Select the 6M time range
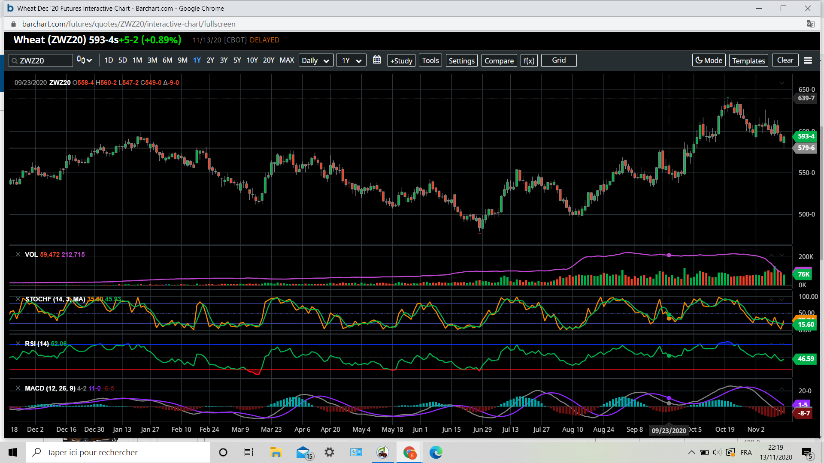The image size is (824, 463). (x=167, y=60)
